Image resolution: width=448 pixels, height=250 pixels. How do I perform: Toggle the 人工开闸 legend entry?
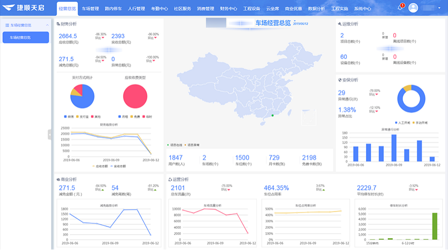pos(402,123)
